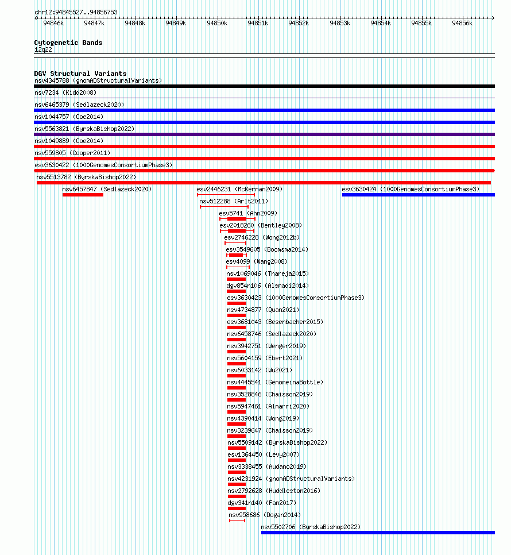Click nsv6458746 (Sedlazeck2020) label

click(x=272, y=334)
